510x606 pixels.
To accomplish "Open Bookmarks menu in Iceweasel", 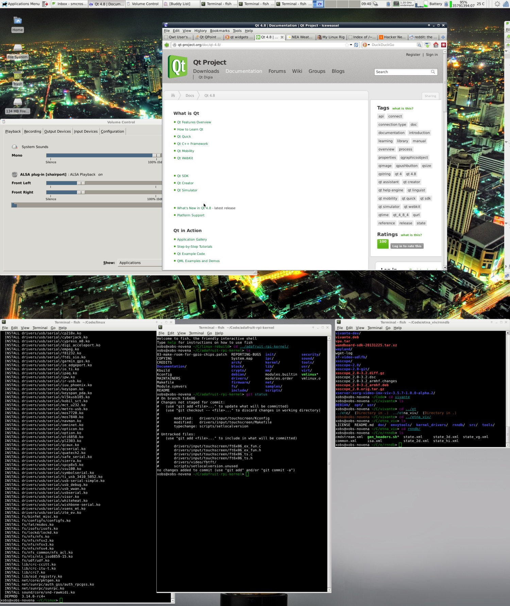I will click(x=220, y=31).
